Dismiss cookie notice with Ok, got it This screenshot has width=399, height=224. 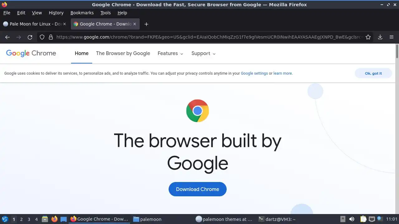pyautogui.click(x=373, y=73)
